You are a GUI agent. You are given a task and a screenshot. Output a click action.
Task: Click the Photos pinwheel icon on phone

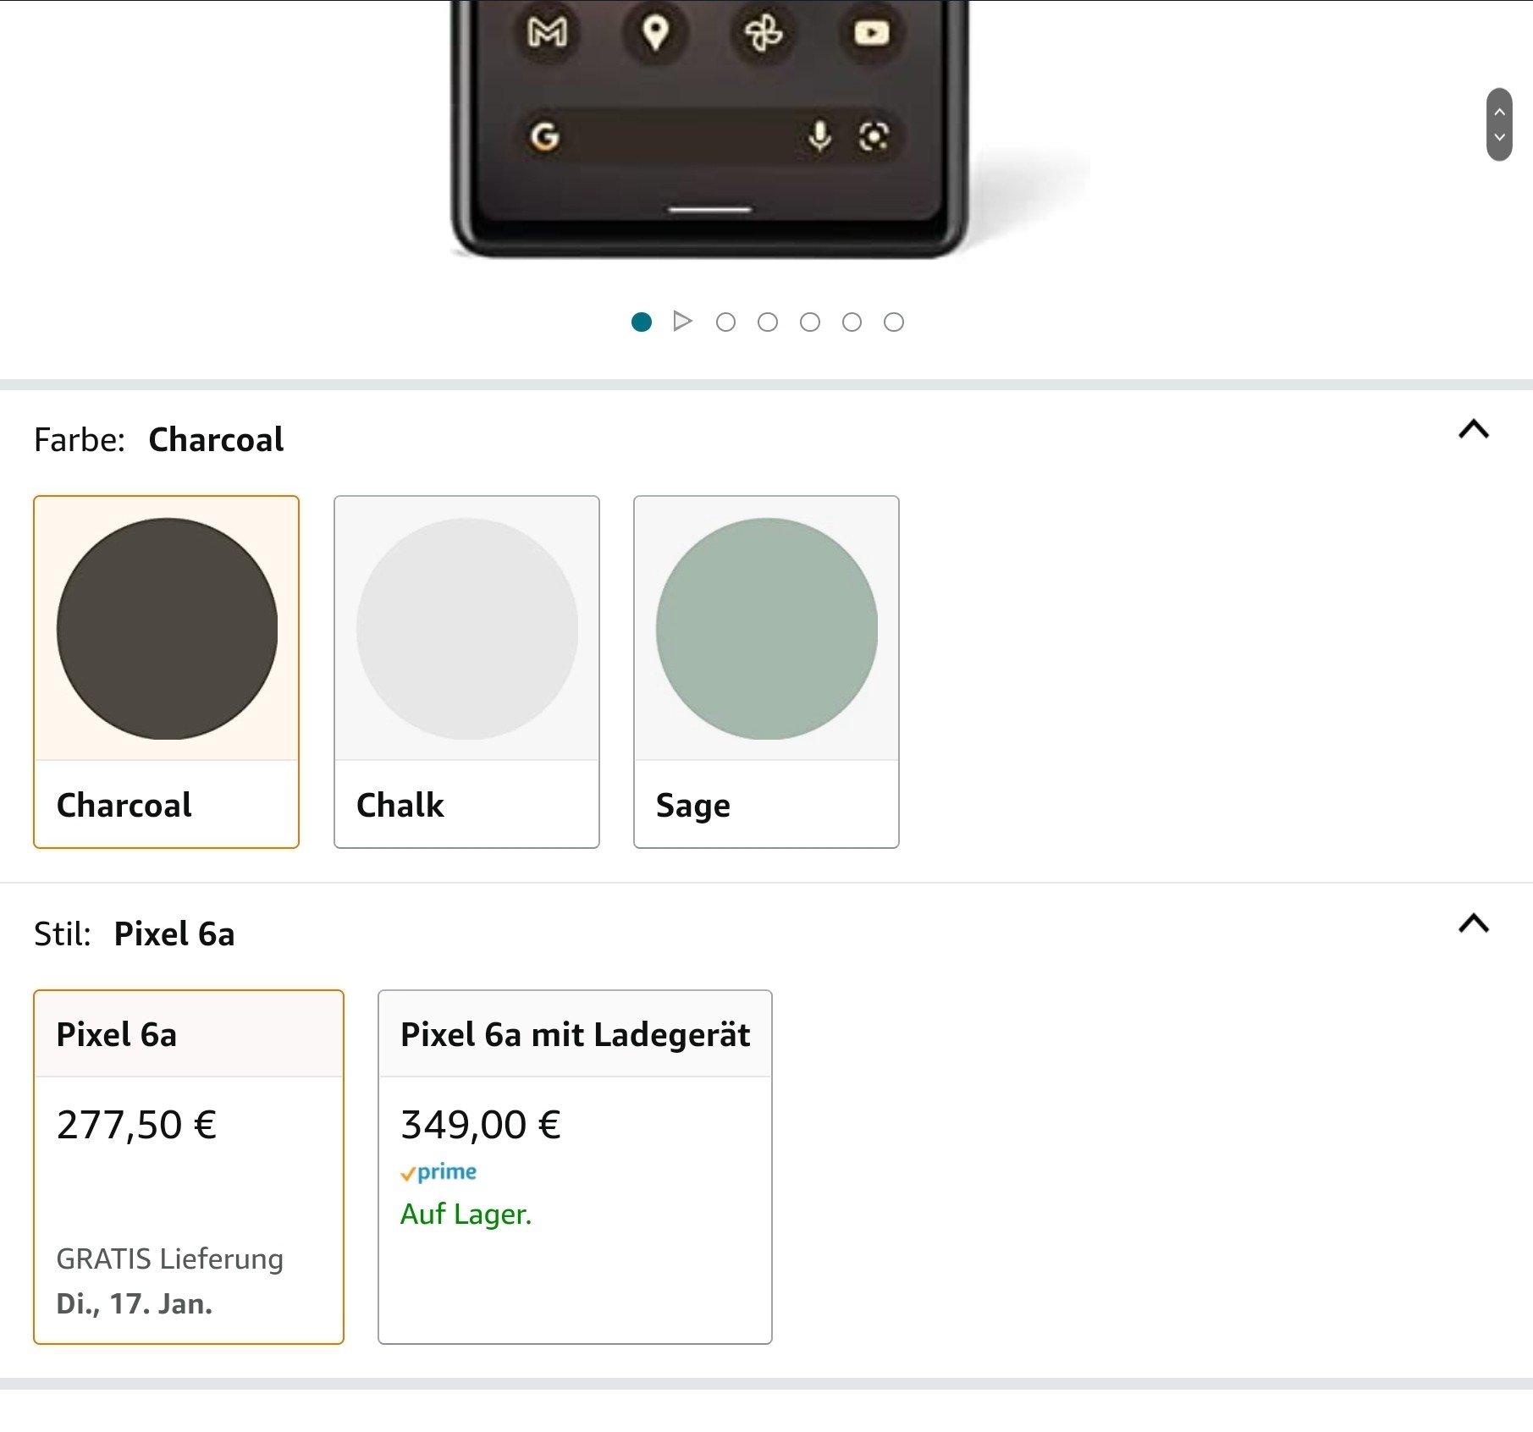click(x=763, y=33)
